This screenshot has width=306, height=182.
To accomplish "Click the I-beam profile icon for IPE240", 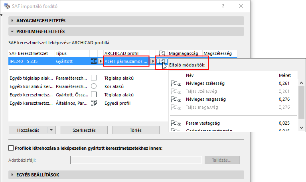I will 94,61.
